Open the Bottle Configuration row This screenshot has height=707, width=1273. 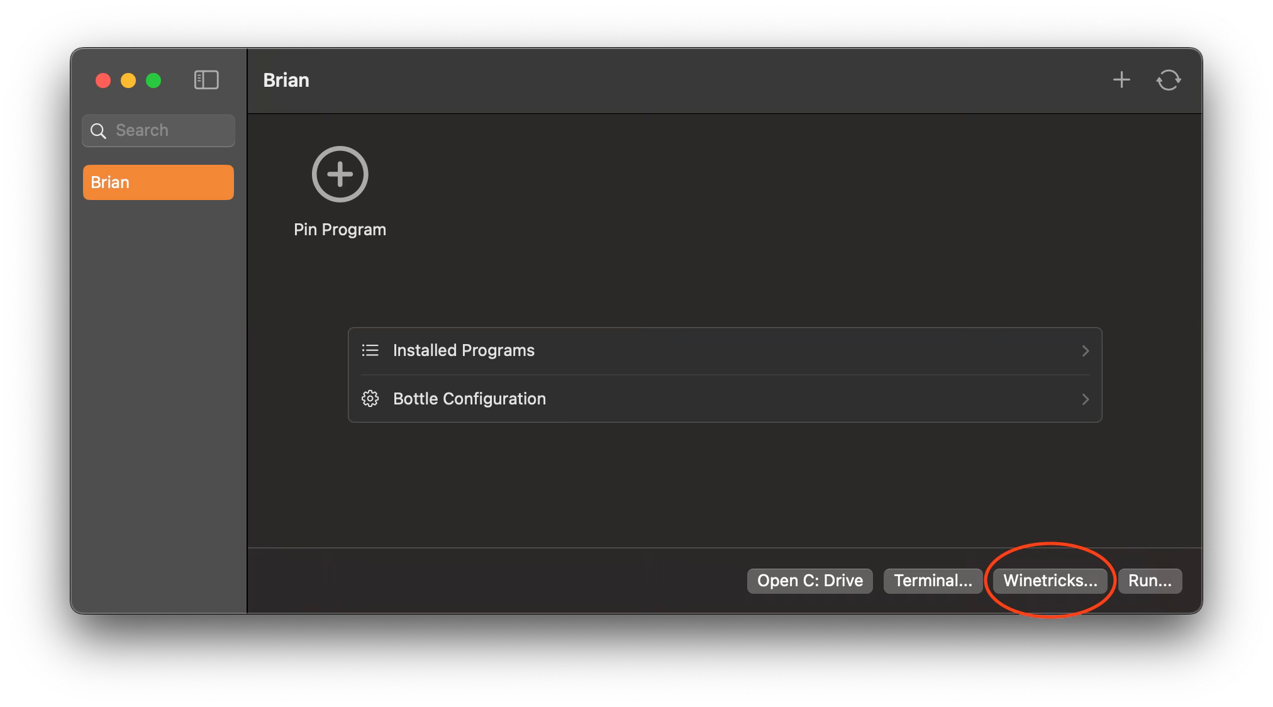725,399
